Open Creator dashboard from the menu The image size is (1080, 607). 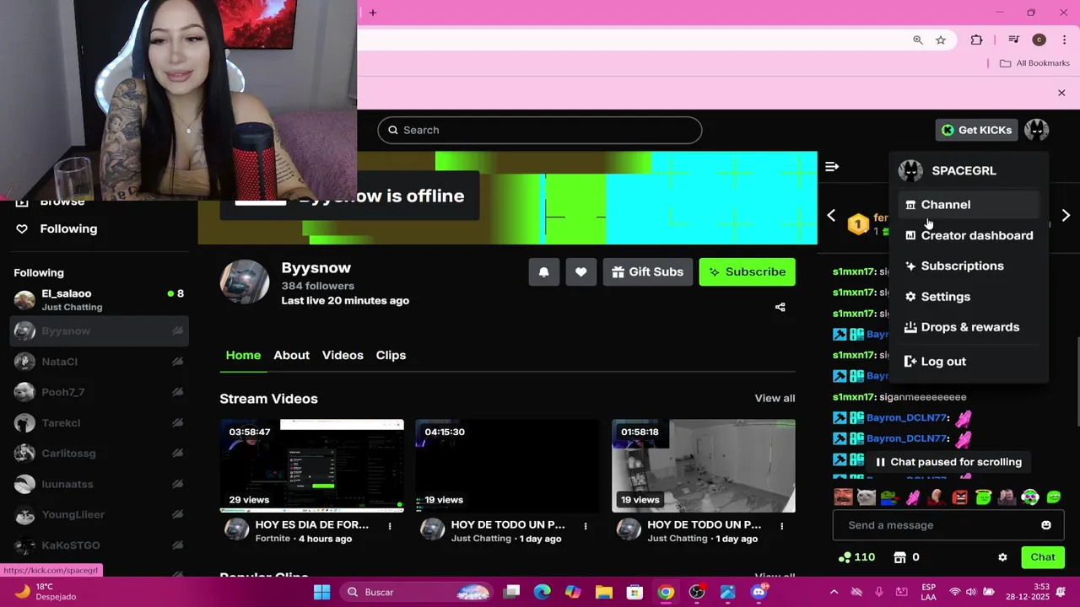coord(969,235)
